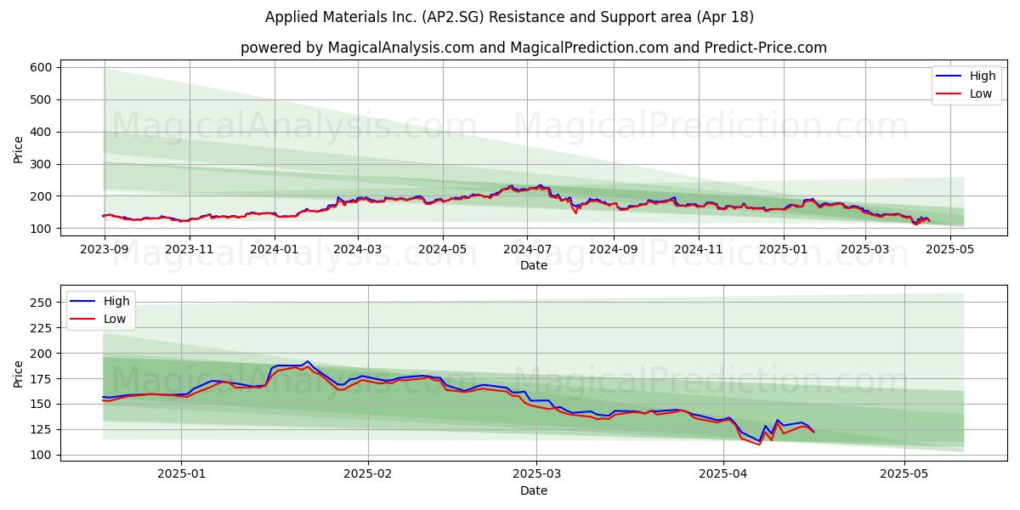The image size is (1020, 510).
Task: Click the '2024-05' date tick label
Action: pos(443,250)
